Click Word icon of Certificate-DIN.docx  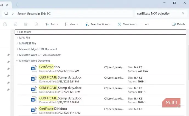click(x=34, y=110)
